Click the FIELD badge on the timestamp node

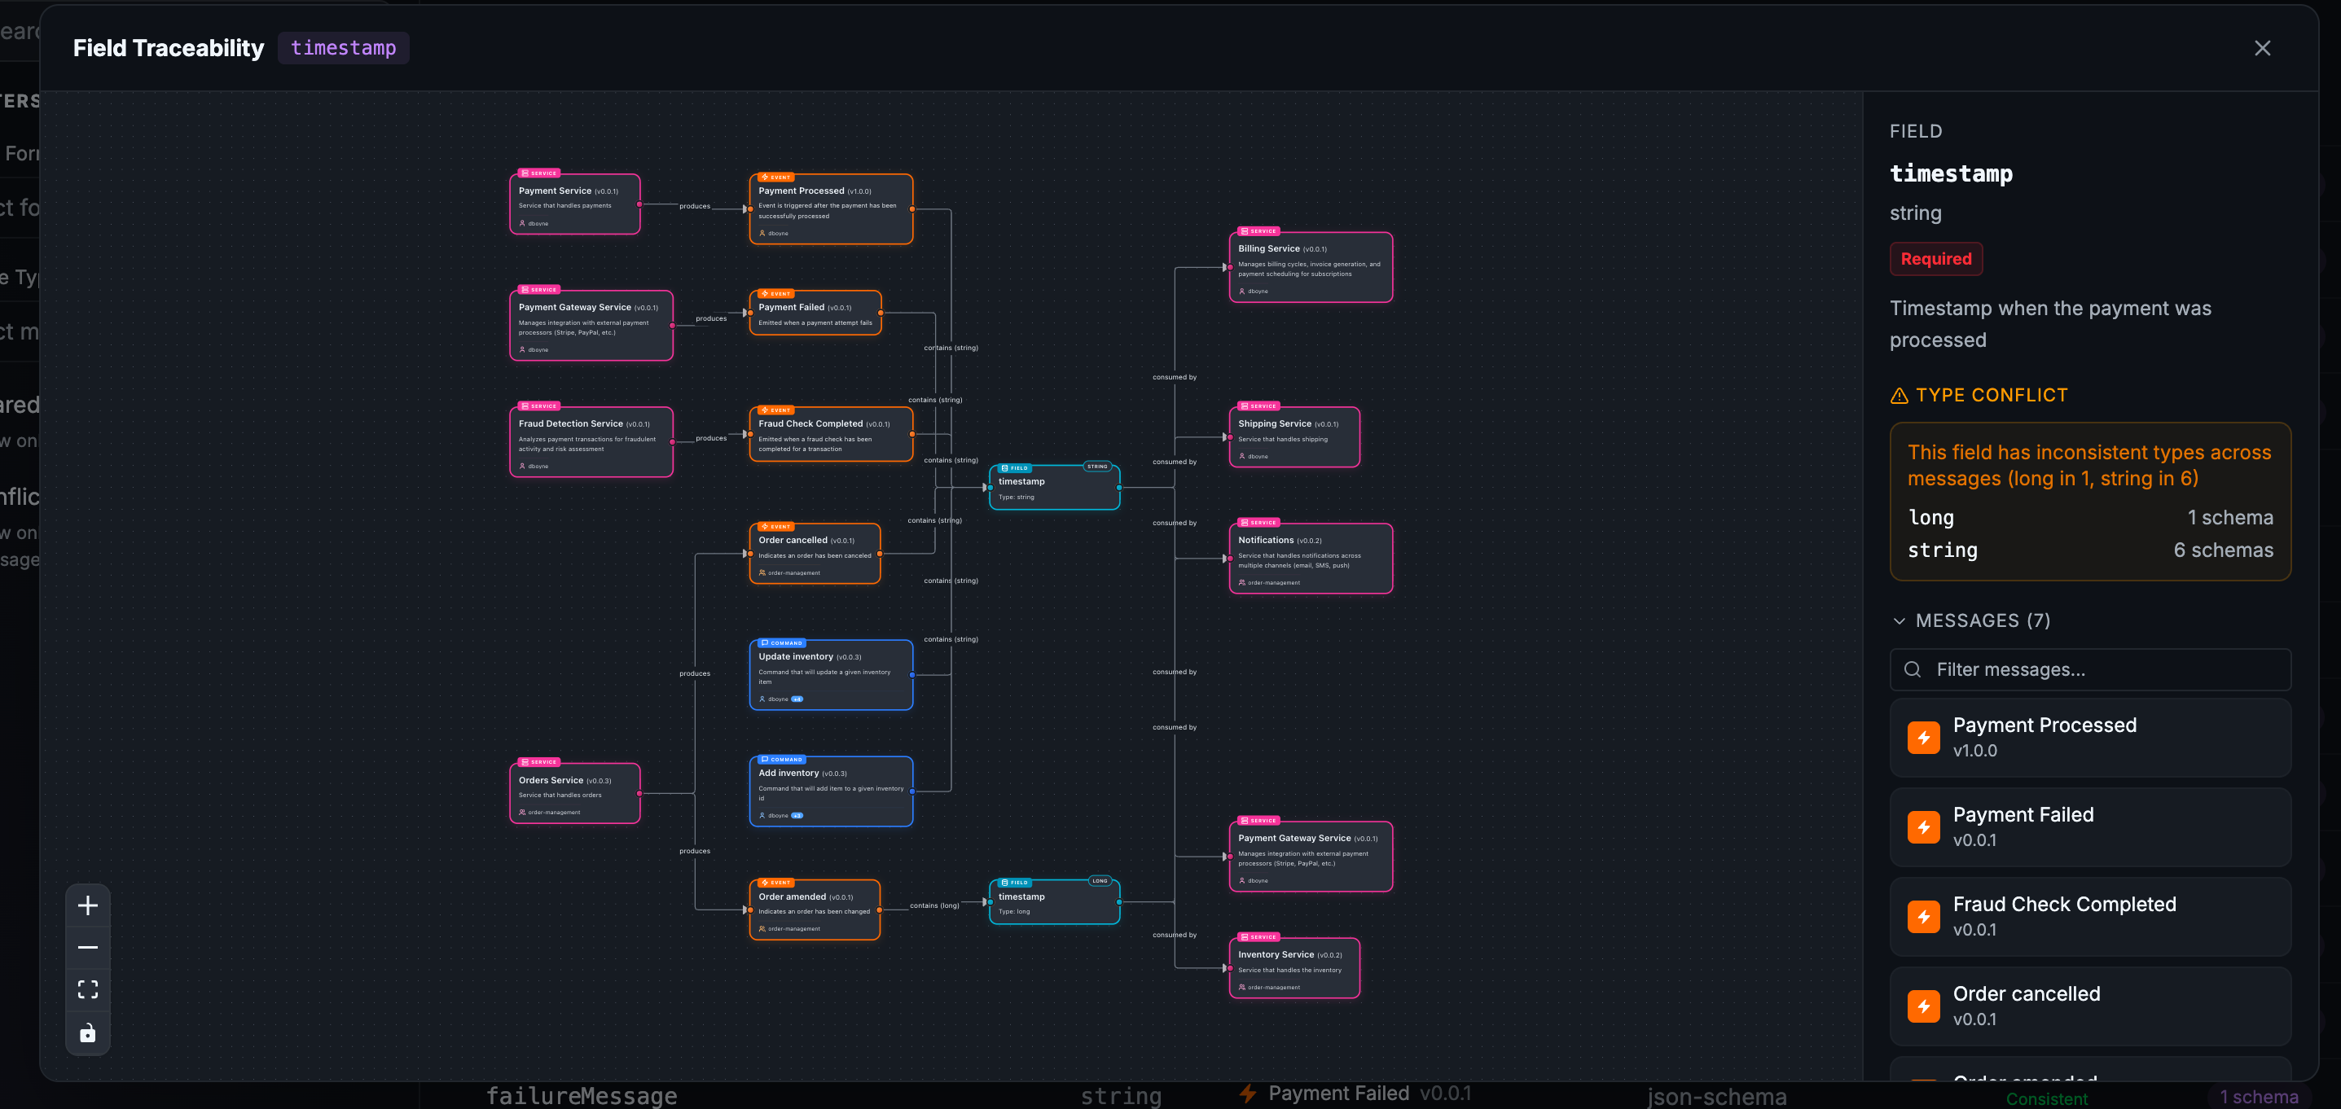1015,467
